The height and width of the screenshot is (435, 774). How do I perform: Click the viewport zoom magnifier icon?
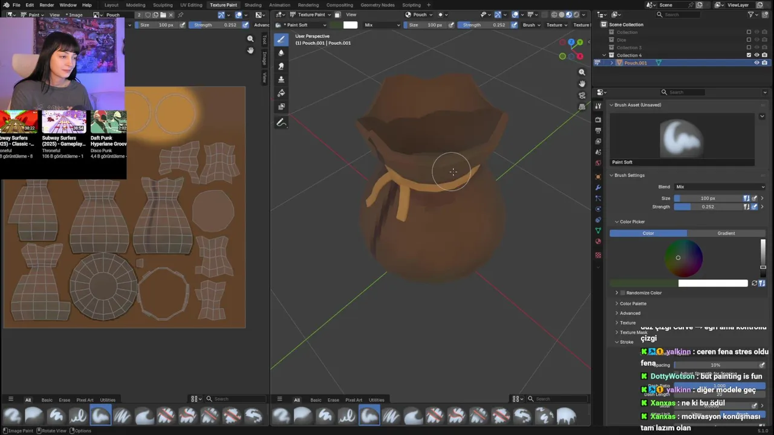(x=582, y=72)
